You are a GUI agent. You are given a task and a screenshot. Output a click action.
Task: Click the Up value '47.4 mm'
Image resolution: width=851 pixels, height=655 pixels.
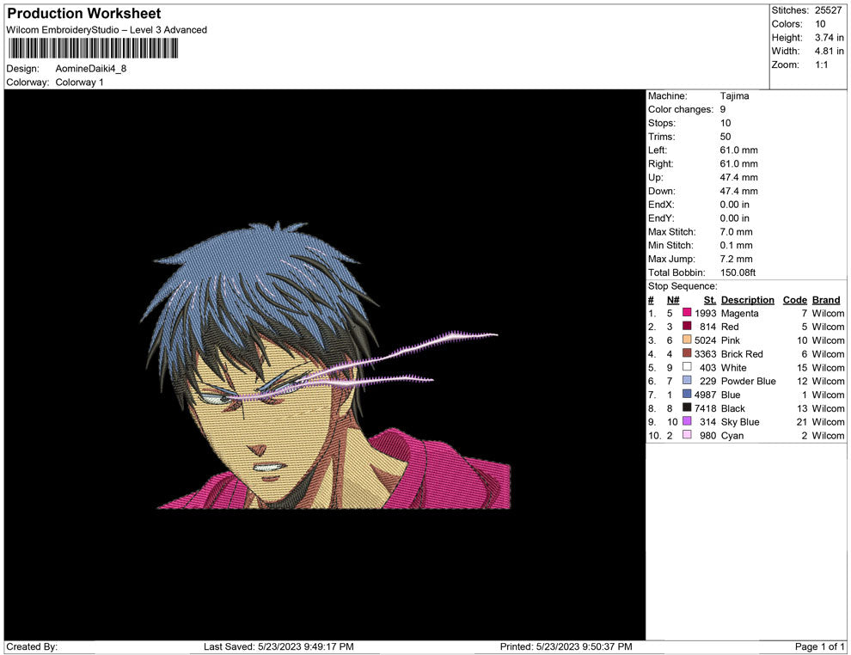(738, 177)
